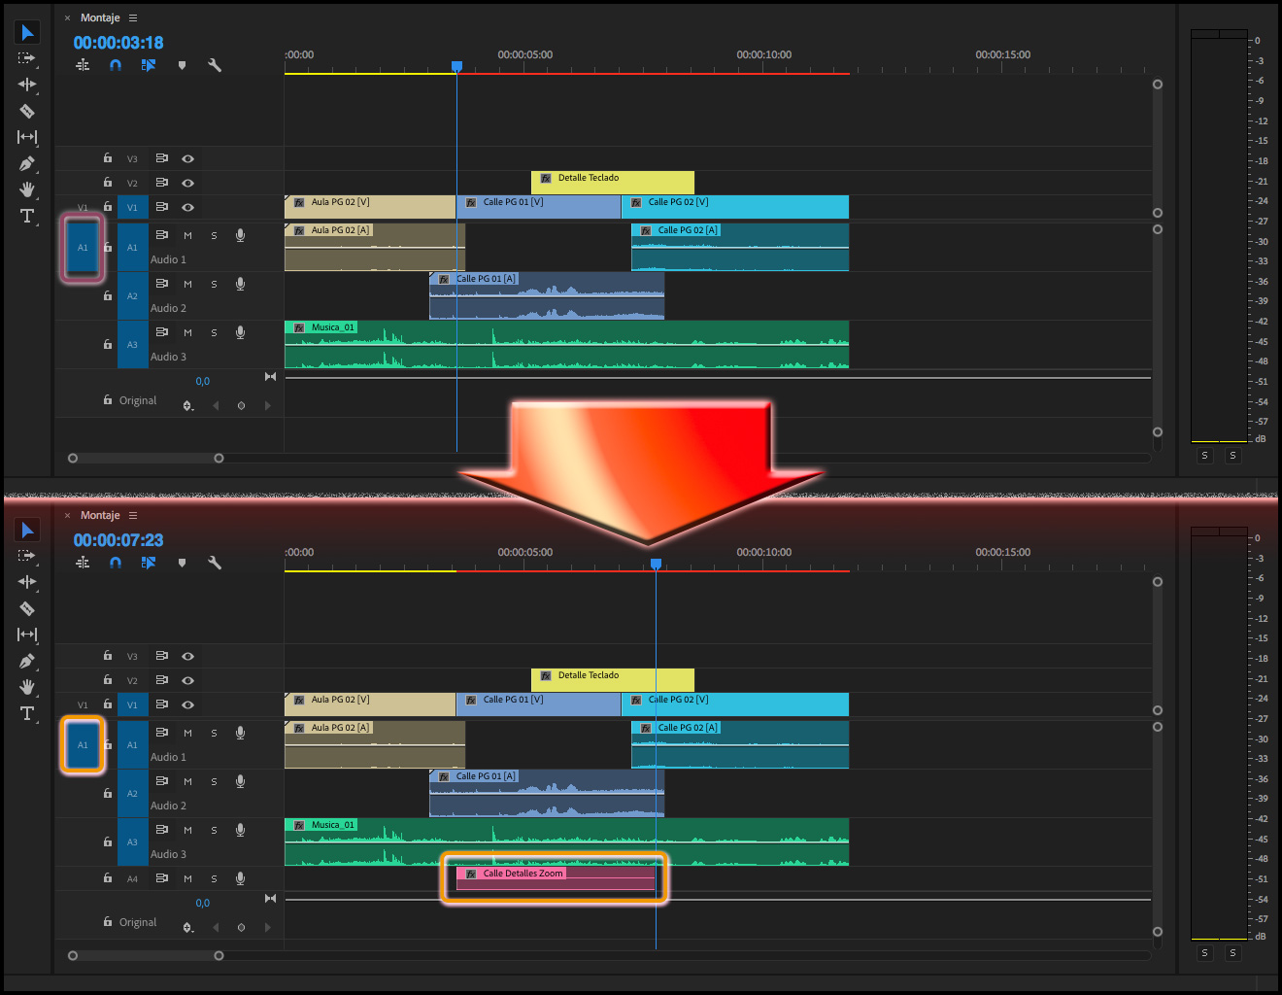Viewport: 1282px width, 995px height.
Task: Click the playhead marker in the lower ruler
Action: [x=656, y=564]
